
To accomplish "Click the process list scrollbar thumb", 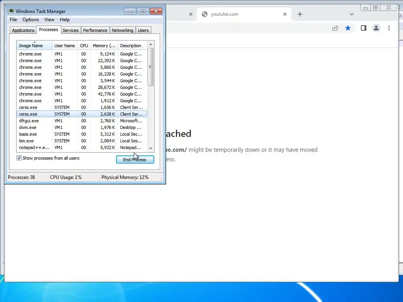I will click(151, 67).
